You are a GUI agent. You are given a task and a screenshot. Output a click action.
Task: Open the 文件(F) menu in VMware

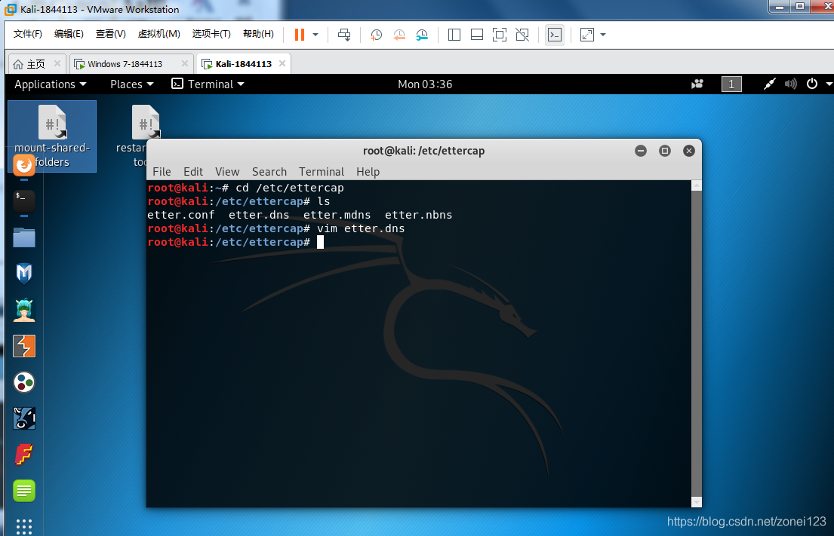tap(27, 34)
